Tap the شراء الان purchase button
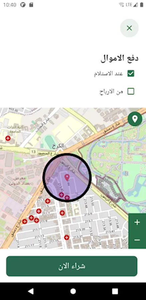The image size is (146, 300). (72, 266)
